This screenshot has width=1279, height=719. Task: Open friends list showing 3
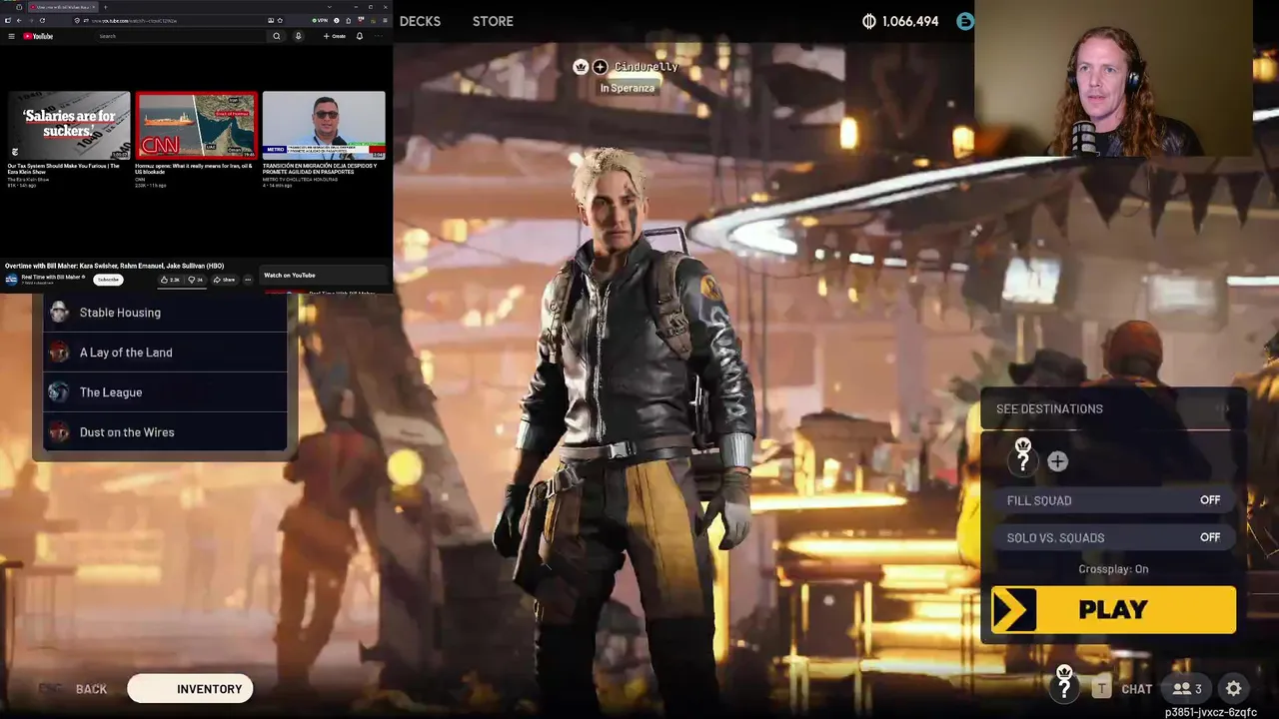click(x=1187, y=688)
